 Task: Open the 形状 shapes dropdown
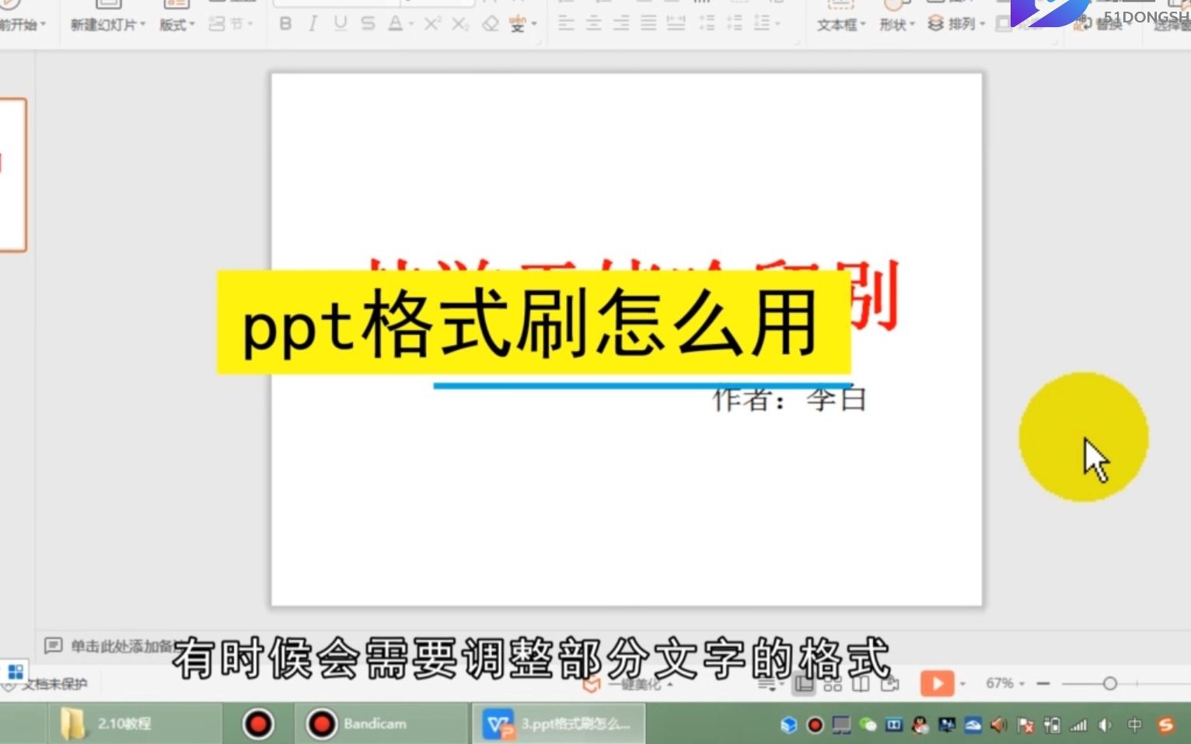[x=897, y=25]
